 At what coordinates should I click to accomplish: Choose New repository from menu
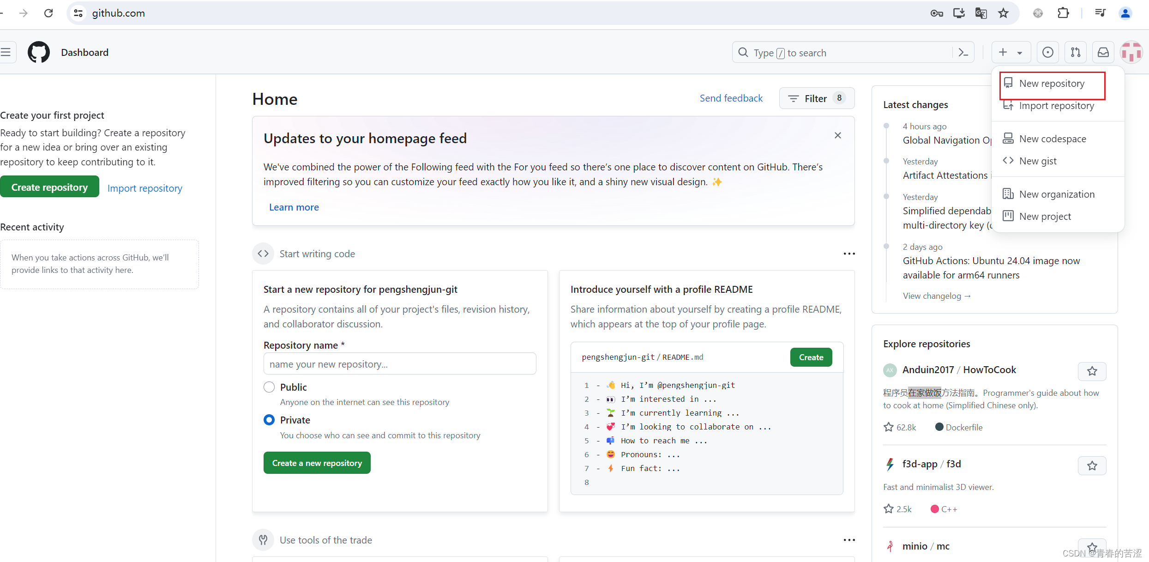(1052, 84)
